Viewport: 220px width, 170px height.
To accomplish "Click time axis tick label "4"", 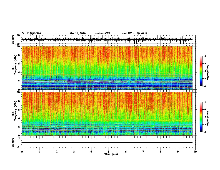I will (91, 152).
